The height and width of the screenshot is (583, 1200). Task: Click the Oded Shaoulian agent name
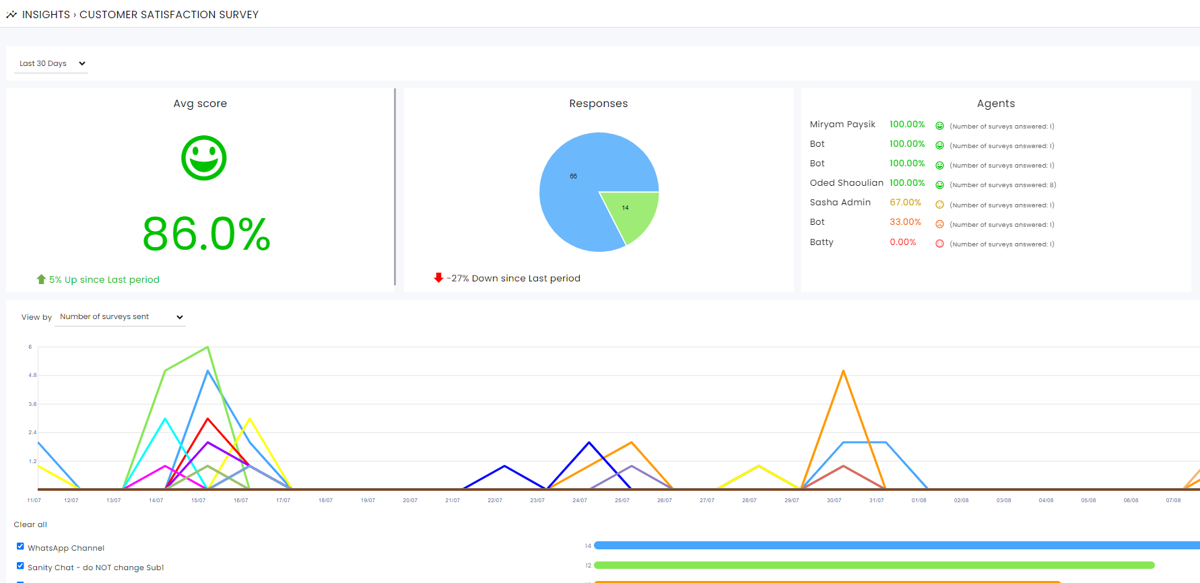pyautogui.click(x=846, y=183)
